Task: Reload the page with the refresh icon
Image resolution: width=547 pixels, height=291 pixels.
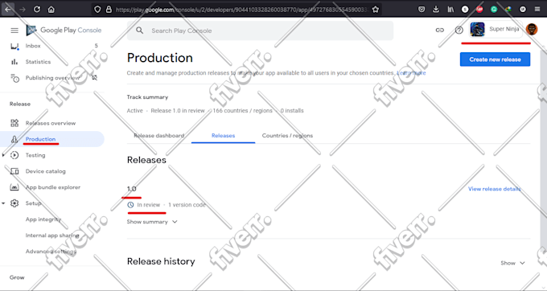Action: (37, 10)
